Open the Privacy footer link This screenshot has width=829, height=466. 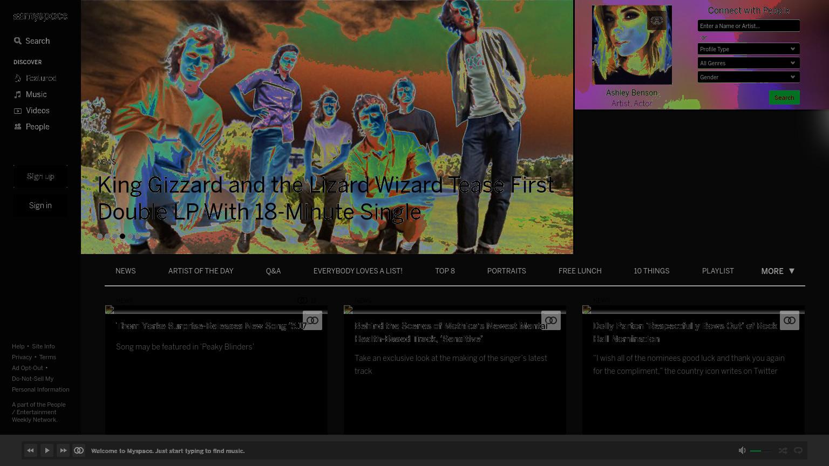pos(22,357)
